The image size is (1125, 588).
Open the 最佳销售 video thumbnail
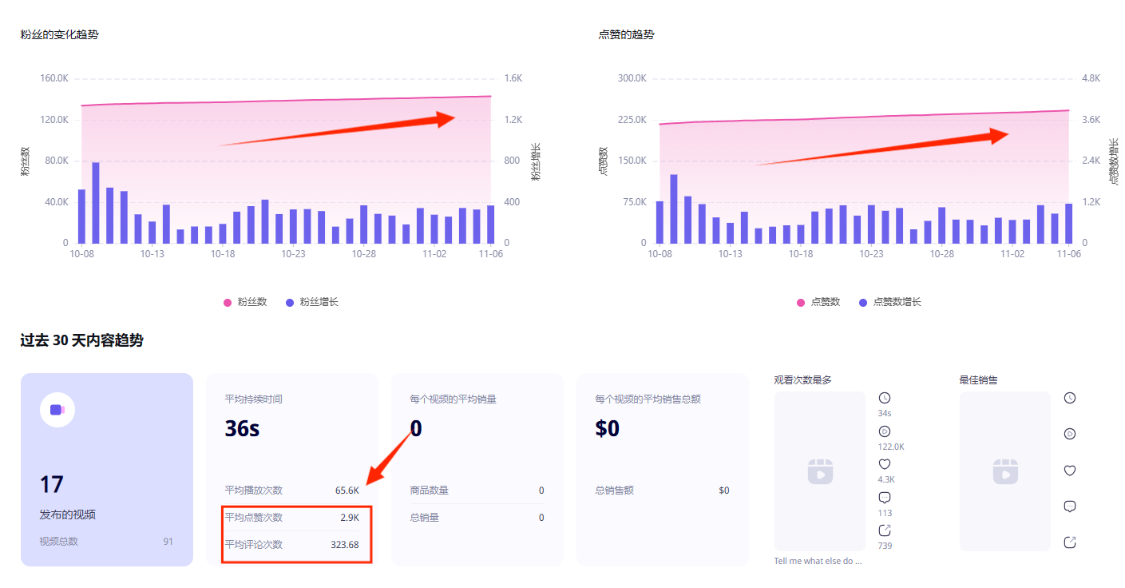pyautogui.click(x=1004, y=471)
